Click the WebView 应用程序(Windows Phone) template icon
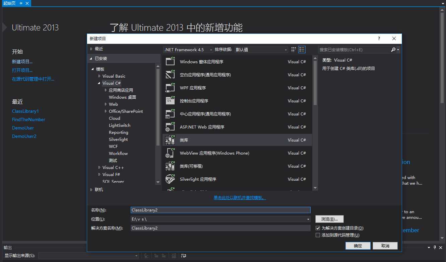This screenshot has height=262, width=446. pos(170,153)
